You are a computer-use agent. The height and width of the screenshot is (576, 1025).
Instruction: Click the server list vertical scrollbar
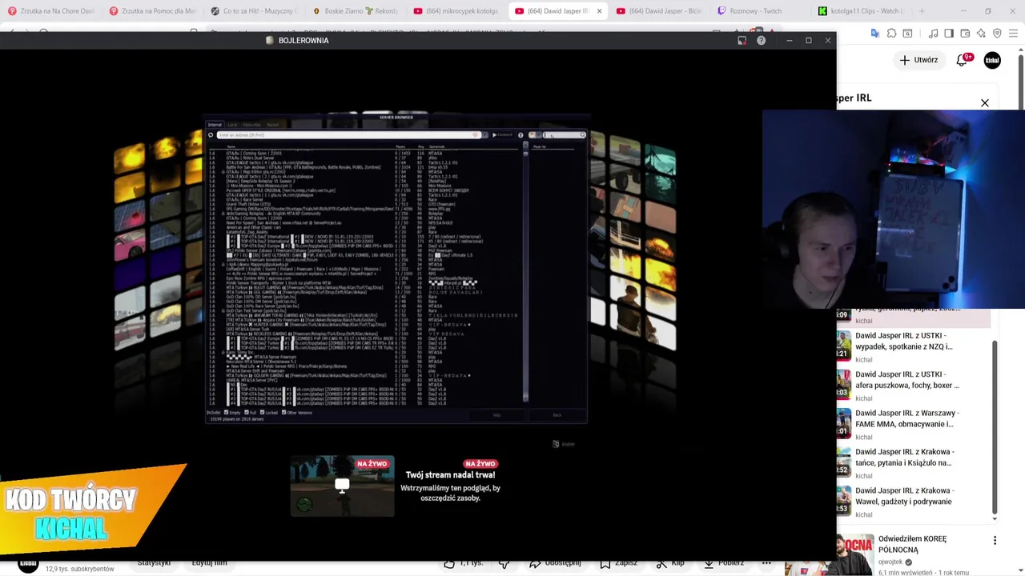tap(525, 272)
